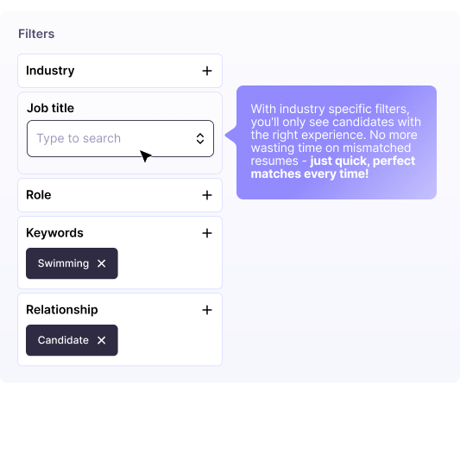Viewport: 460px width, 461px height.
Task: Click the Type to search field
Action: [120, 138]
